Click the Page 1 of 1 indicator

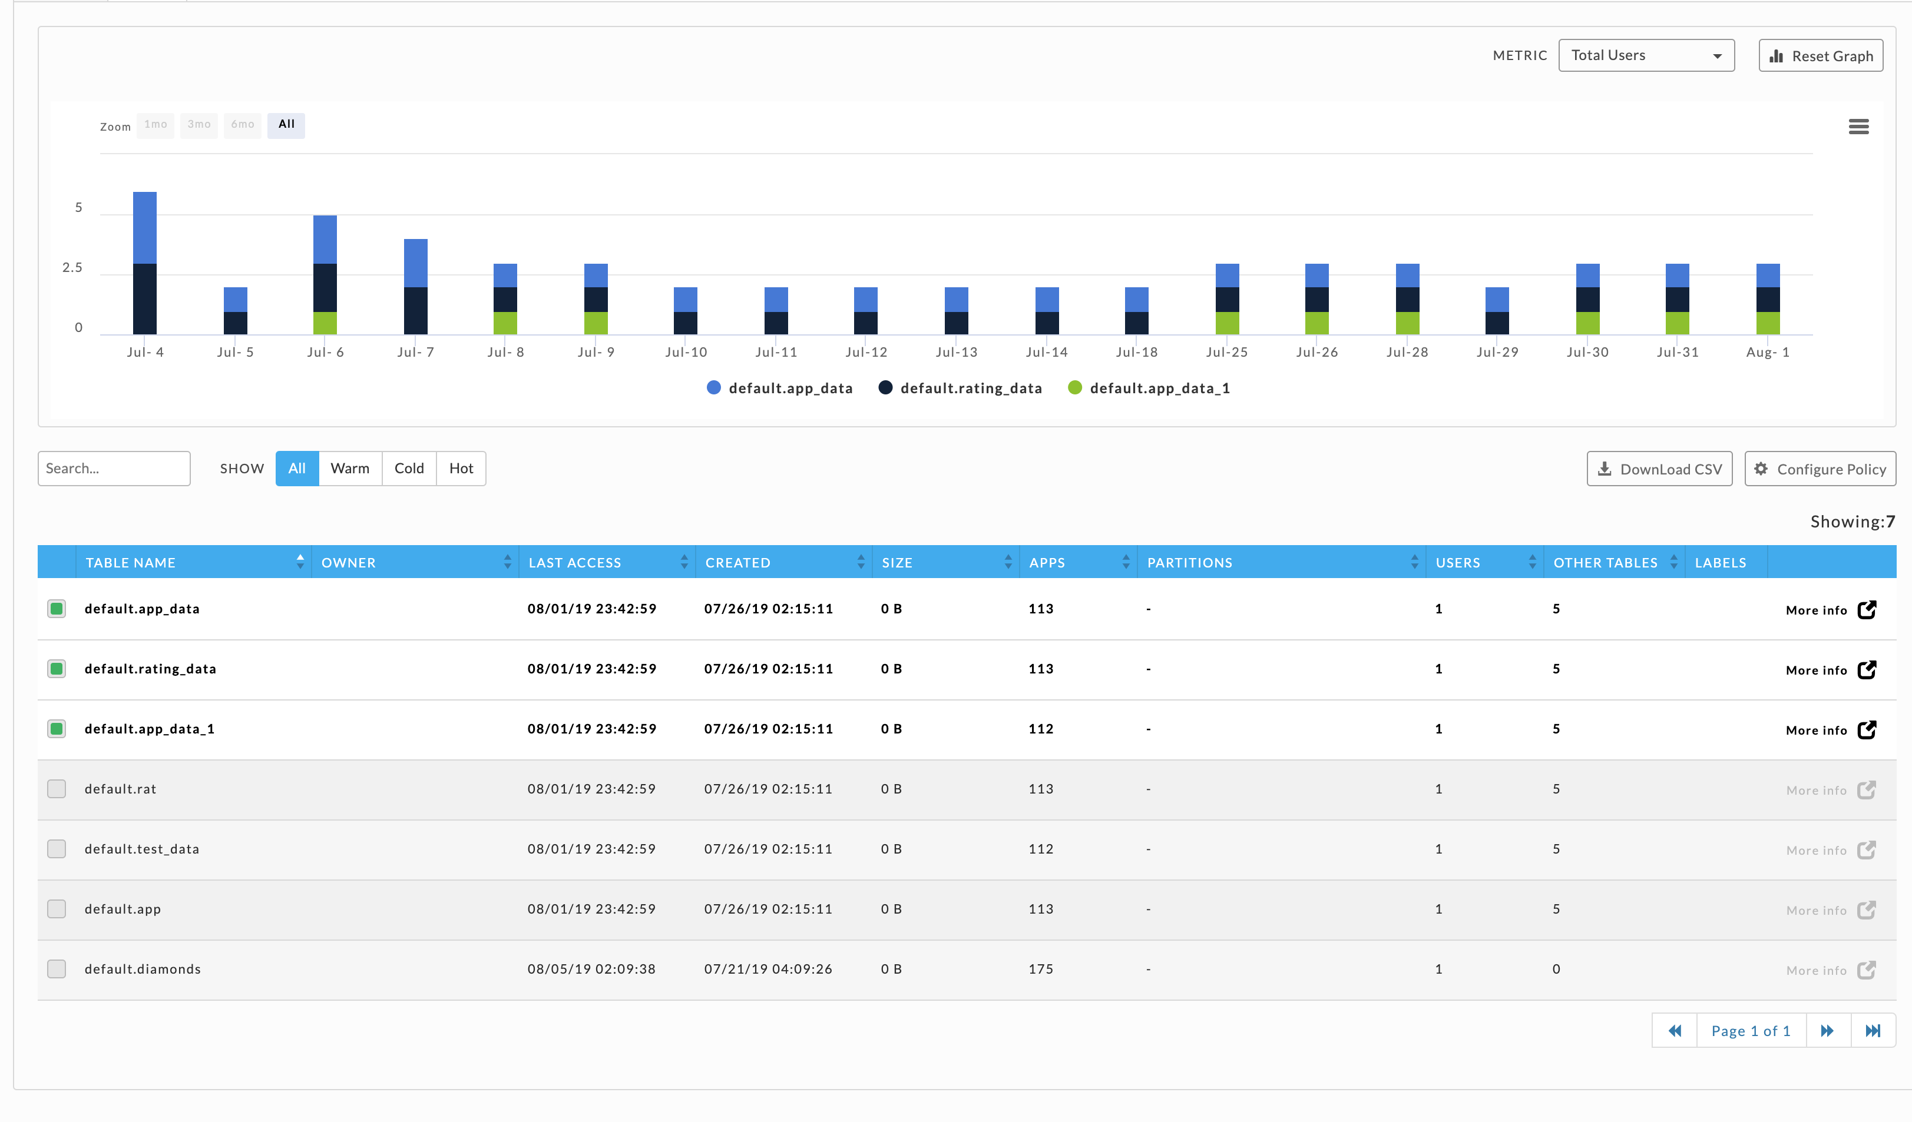click(1751, 1030)
